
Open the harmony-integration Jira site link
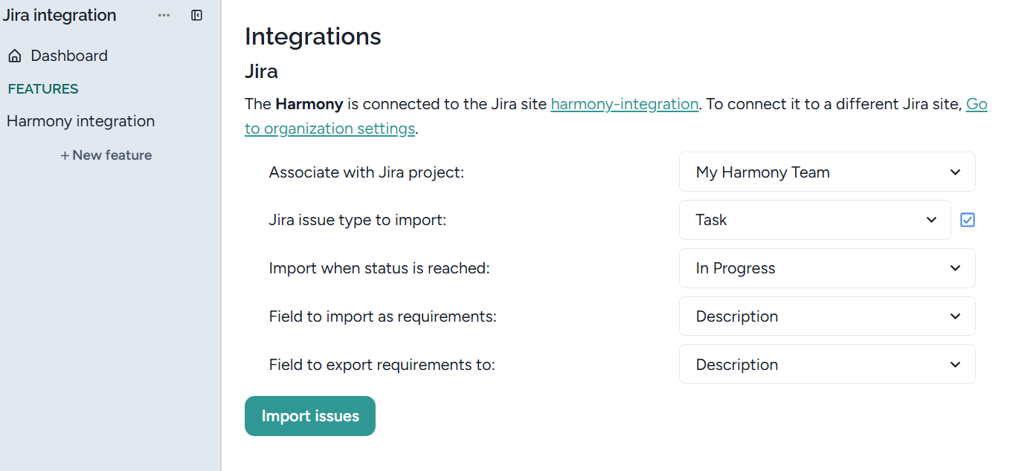(x=624, y=104)
